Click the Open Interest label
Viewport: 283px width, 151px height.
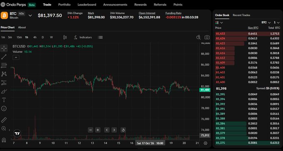[147, 13]
